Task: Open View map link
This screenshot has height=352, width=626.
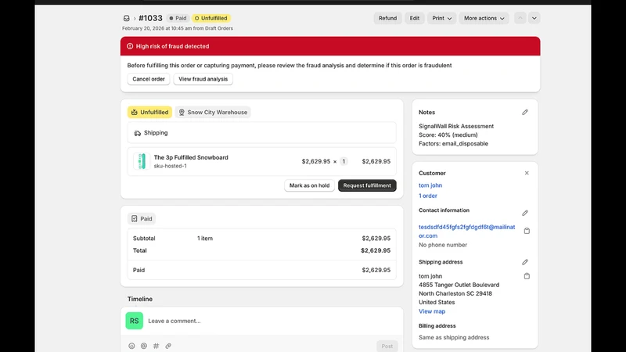Action: click(x=432, y=311)
